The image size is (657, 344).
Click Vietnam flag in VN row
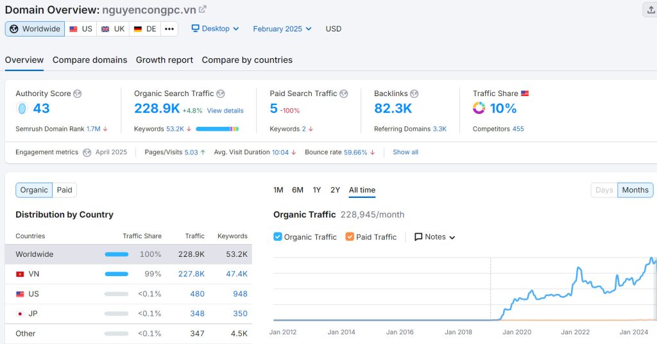pyautogui.click(x=20, y=274)
